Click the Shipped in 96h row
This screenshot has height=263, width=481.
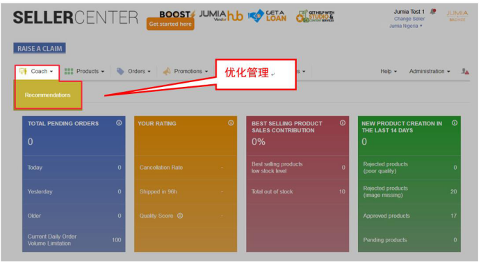pos(186,192)
